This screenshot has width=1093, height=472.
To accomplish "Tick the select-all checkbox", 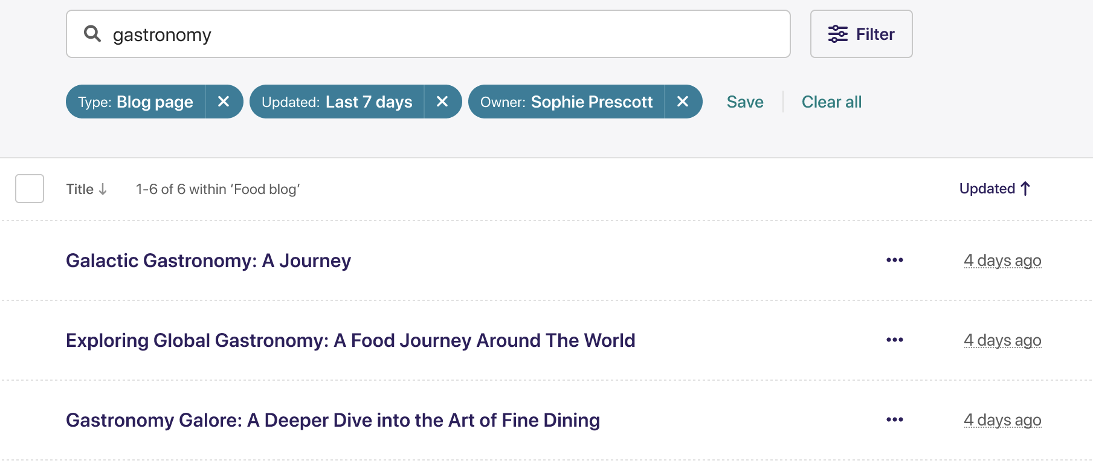I will [30, 189].
